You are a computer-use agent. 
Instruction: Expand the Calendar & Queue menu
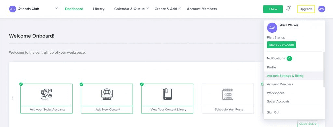click(x=132, y=9)
